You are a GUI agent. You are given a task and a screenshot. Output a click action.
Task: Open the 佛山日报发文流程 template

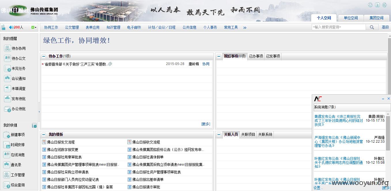pos(61,142)
